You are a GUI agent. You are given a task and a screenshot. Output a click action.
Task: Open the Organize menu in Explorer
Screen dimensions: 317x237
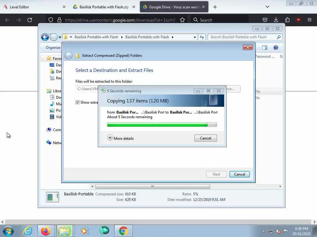click(53, 48)
